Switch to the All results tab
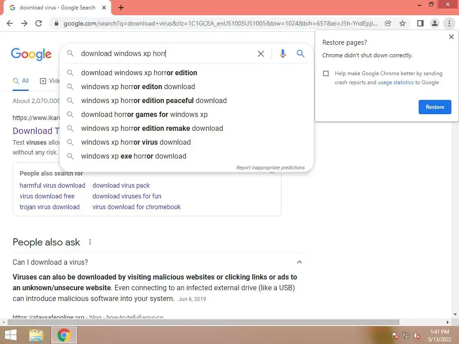The width and height of the screenshot is (459, 344). [x=21, y=81]
